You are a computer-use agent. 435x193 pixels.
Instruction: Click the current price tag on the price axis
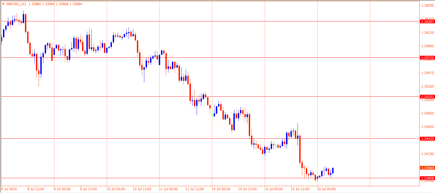click(x=427, y=168)
